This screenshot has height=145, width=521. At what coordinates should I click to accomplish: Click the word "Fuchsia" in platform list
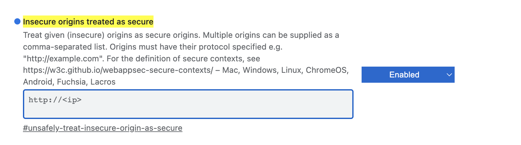point(66,82)
